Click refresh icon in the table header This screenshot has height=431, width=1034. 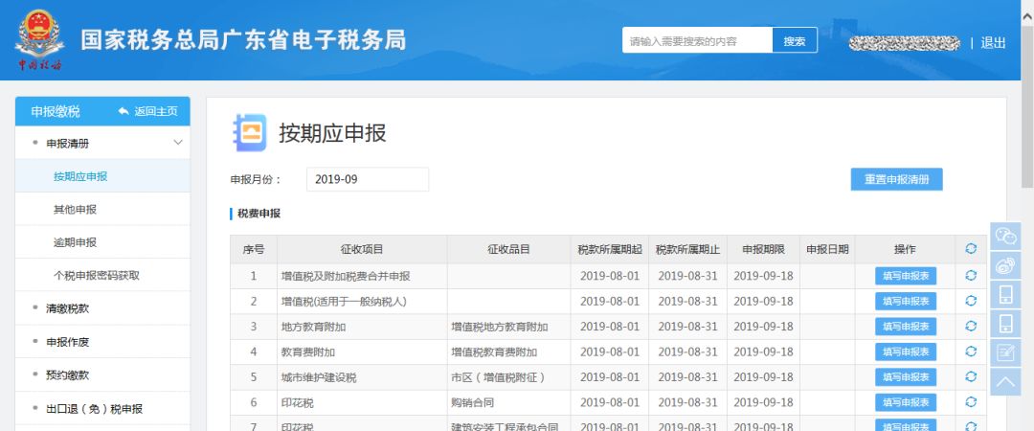click(971, 249)
